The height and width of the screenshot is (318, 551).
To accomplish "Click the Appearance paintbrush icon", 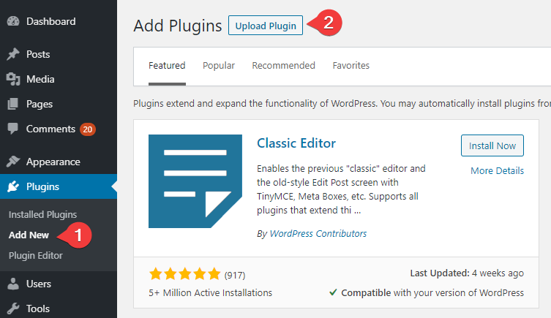I will click(13, 162).
